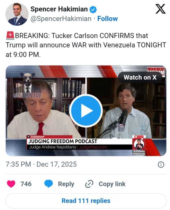Viewport: 170px width, 210px height.
Task: Open the 7:35 PM Dec 17, 2025 timestamp
Action: 41,164
